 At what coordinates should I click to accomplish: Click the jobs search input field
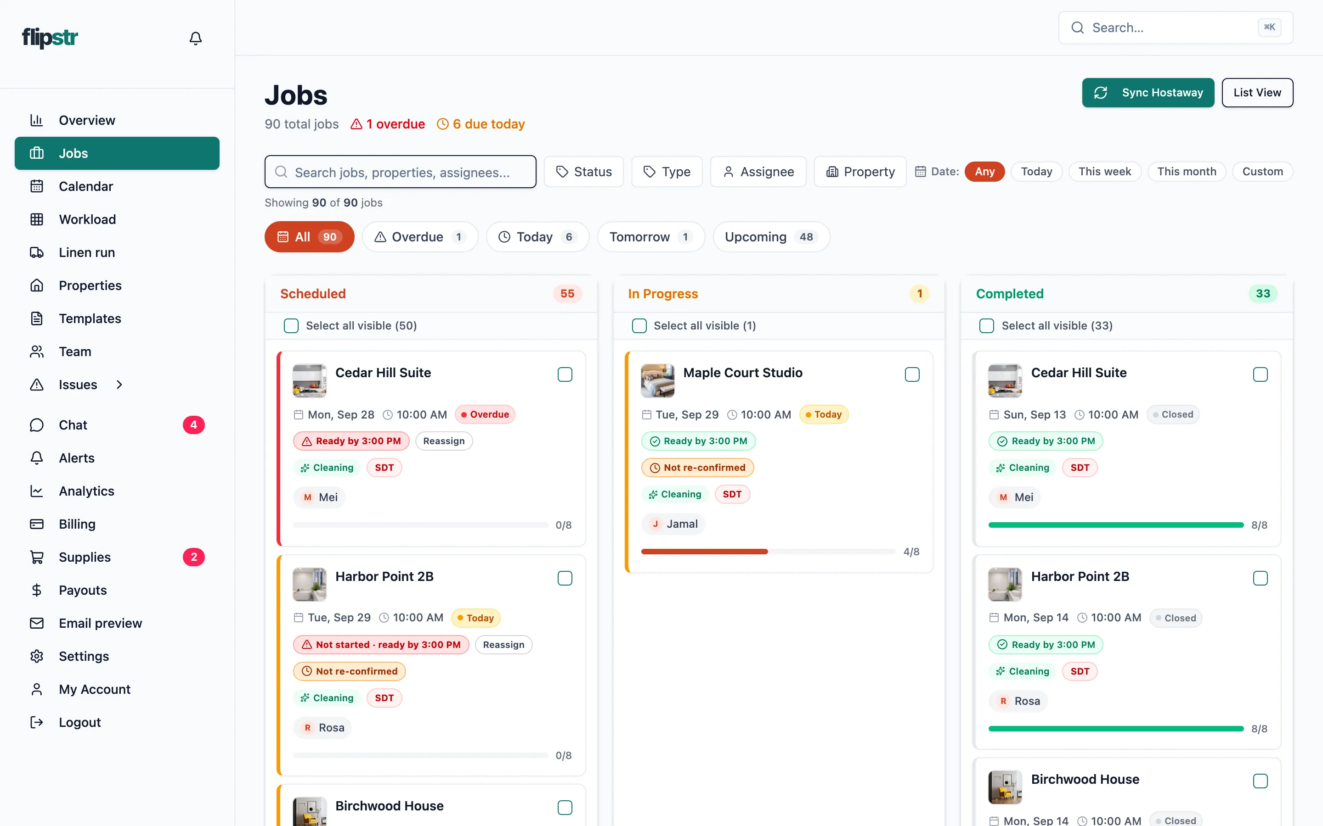[400, 172]
